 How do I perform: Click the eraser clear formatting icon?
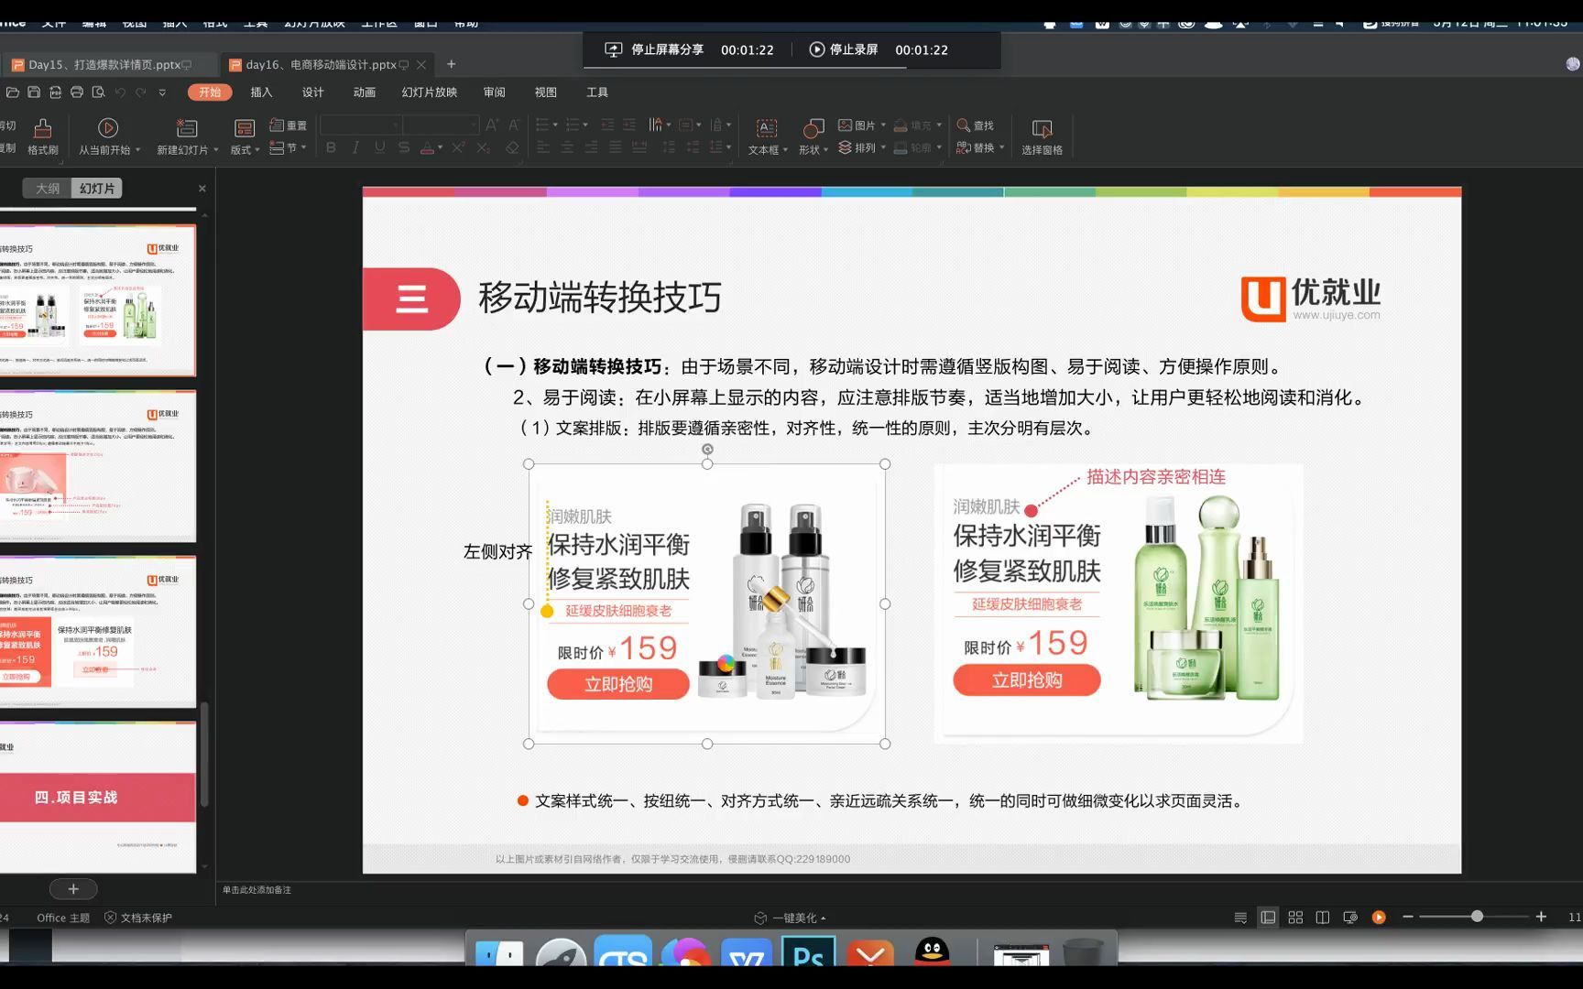click(x=512, y=147)
